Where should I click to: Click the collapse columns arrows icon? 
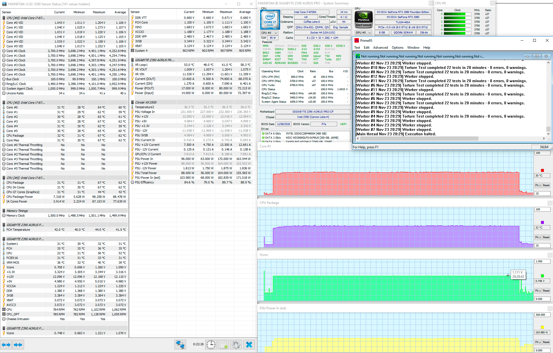pyautogui.click(x=18, y=344)
